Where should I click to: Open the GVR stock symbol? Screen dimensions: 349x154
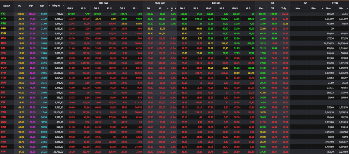pyautogui.click(x=3, y=136)
